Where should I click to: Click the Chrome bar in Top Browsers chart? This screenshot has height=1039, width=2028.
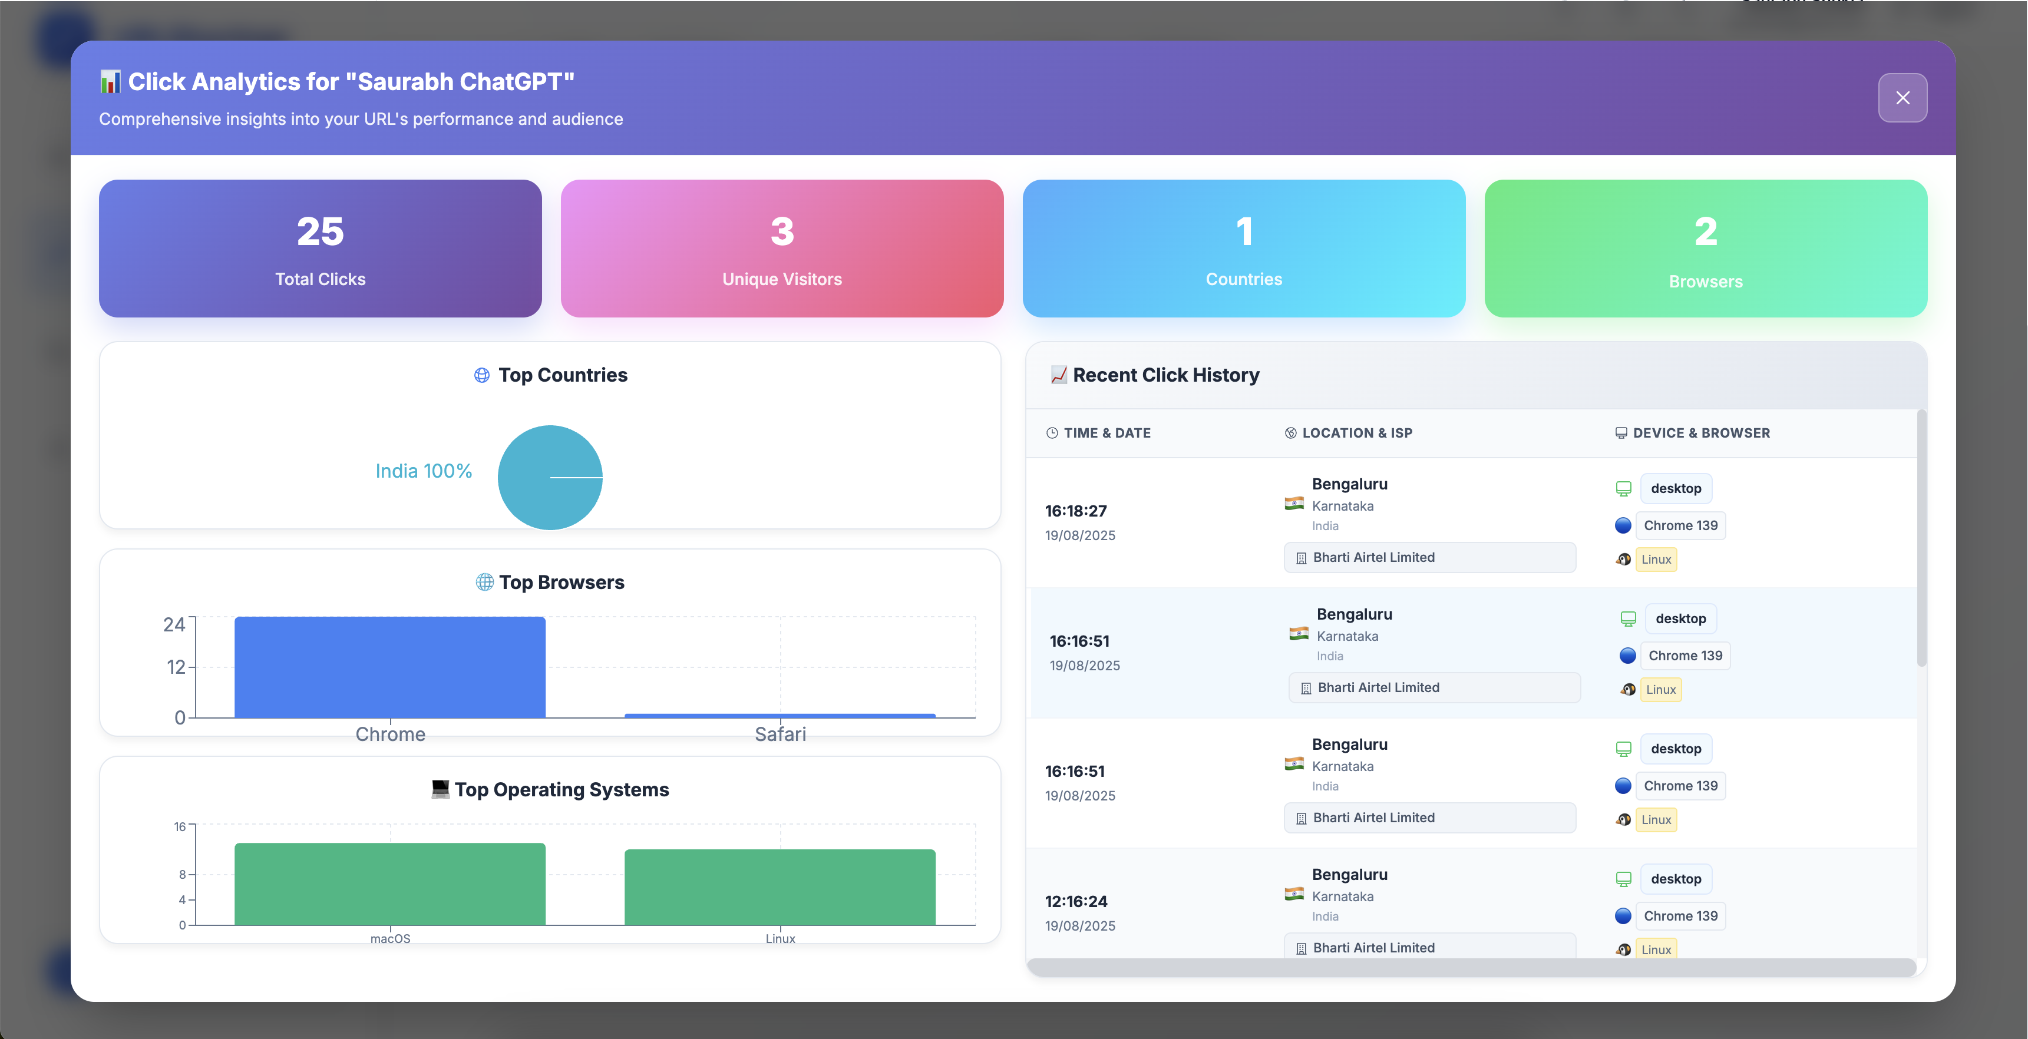389,667
